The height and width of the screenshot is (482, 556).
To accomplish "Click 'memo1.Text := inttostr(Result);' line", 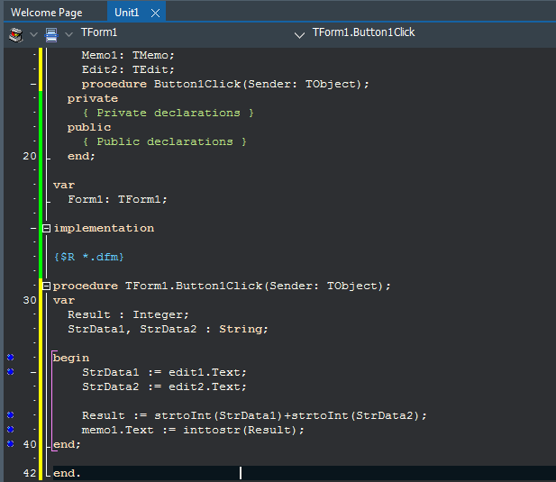I will 193,431.
